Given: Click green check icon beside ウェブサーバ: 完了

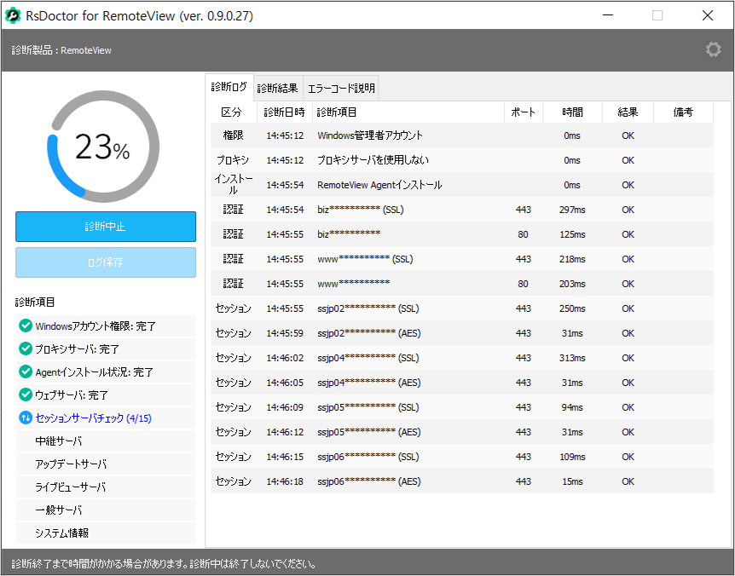Looking at the screenshot, I should [26, 395].
